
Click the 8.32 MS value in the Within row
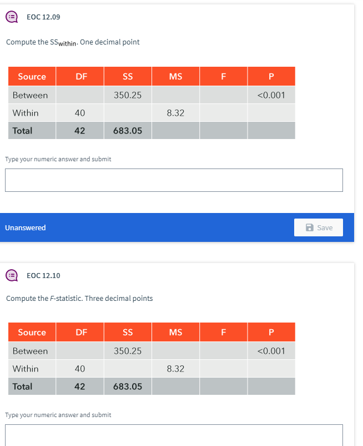coord(175,112)
